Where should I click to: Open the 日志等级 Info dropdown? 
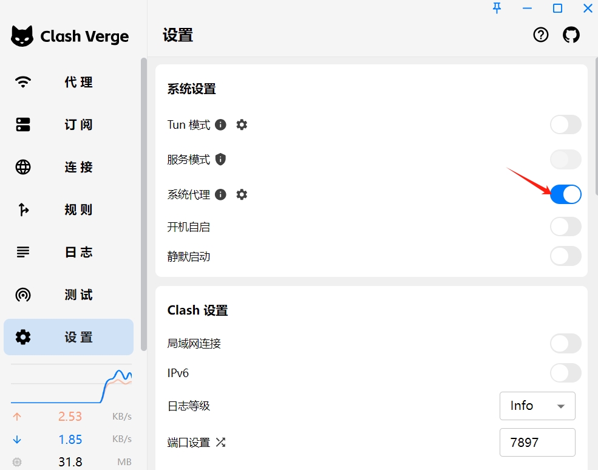(x=537, y=406)
